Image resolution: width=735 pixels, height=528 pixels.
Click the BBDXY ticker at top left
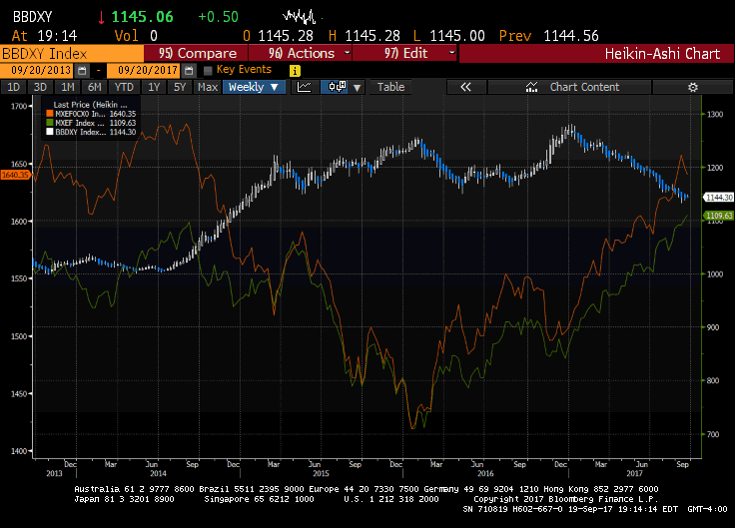point(32,17)
